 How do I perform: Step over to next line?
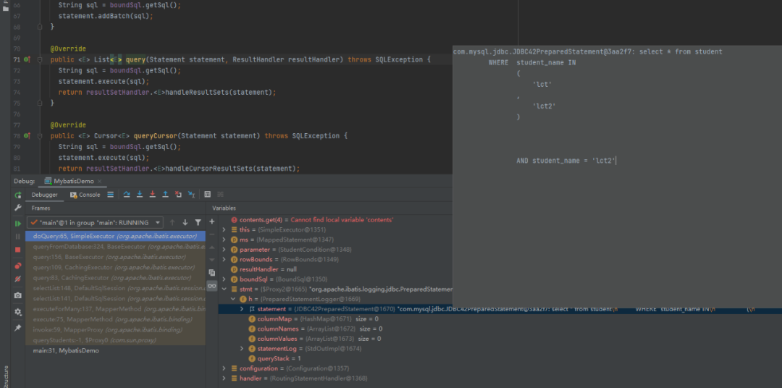(x=127, y=195)
